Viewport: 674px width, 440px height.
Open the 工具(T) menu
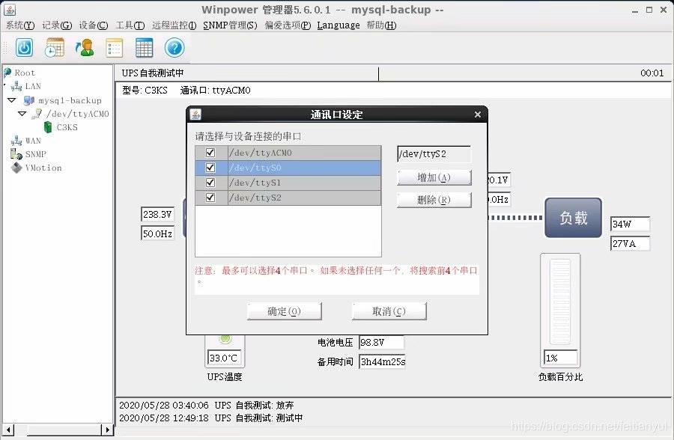[130, 25]
